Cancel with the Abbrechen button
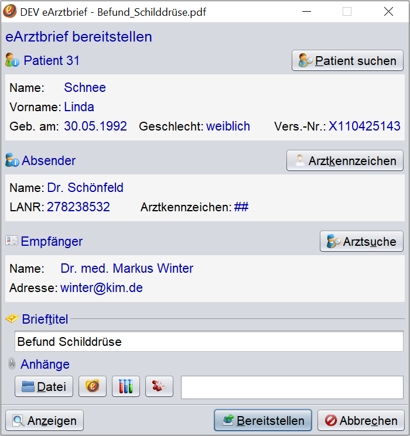 point(361,420)
